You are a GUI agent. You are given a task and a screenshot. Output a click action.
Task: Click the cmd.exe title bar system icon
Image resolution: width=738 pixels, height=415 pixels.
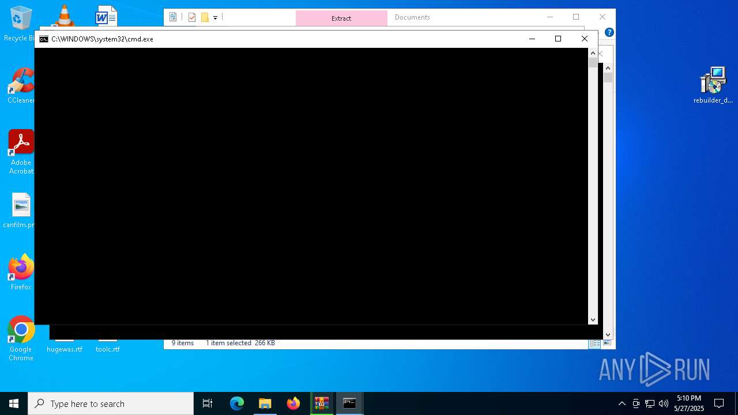pos(44,39)
